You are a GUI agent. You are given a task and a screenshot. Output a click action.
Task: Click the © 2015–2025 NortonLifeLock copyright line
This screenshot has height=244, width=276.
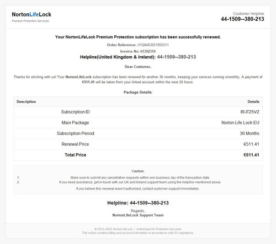137,229
